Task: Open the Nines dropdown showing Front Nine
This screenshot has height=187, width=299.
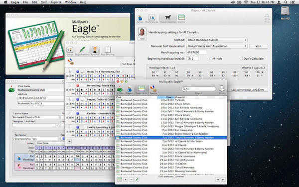Action: tap(49, 143)
